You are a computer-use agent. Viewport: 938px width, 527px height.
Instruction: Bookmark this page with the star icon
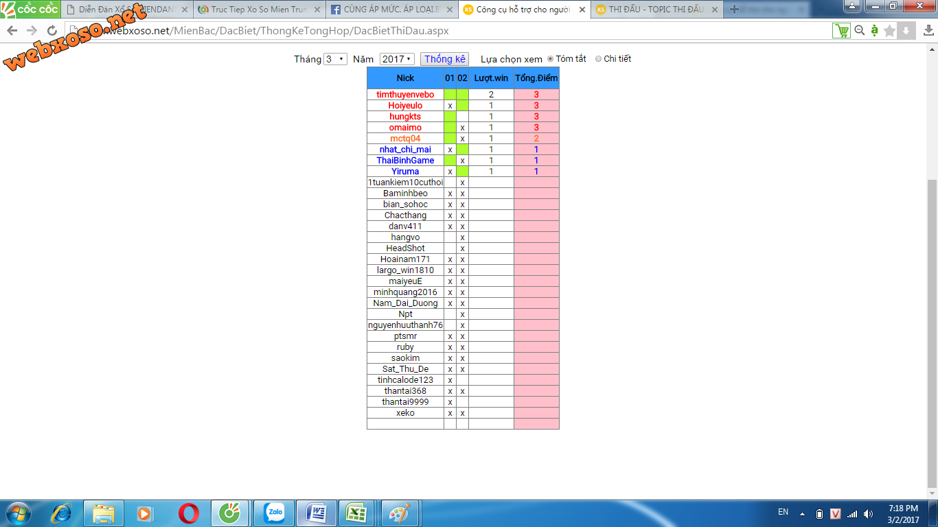pyautogui.click(x=890, y=31)
